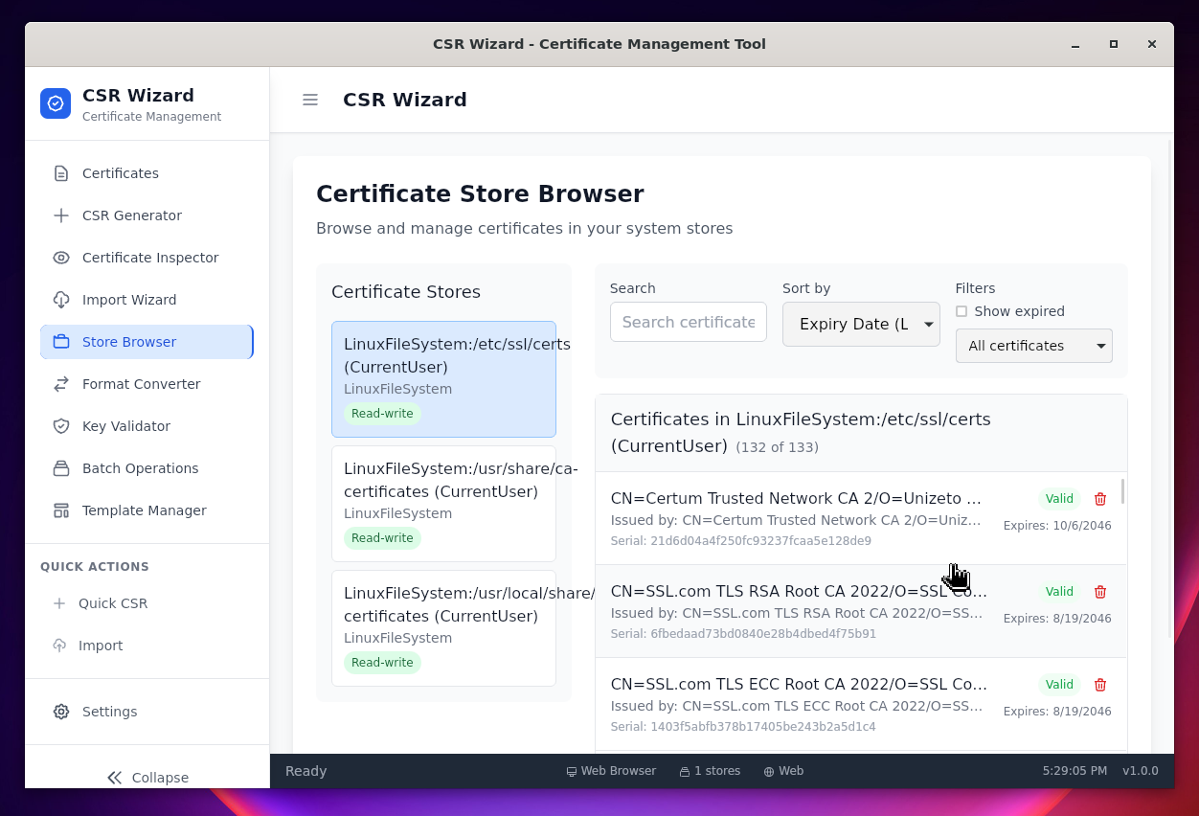Click the Key Validator shield icon
This screenshot has width=1199, height=816.
point(61,426)
